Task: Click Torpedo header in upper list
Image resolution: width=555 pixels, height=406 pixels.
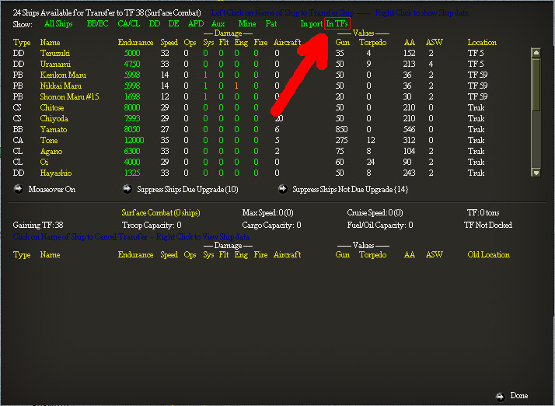Action: pyautogui.click(x=372, y=43)
